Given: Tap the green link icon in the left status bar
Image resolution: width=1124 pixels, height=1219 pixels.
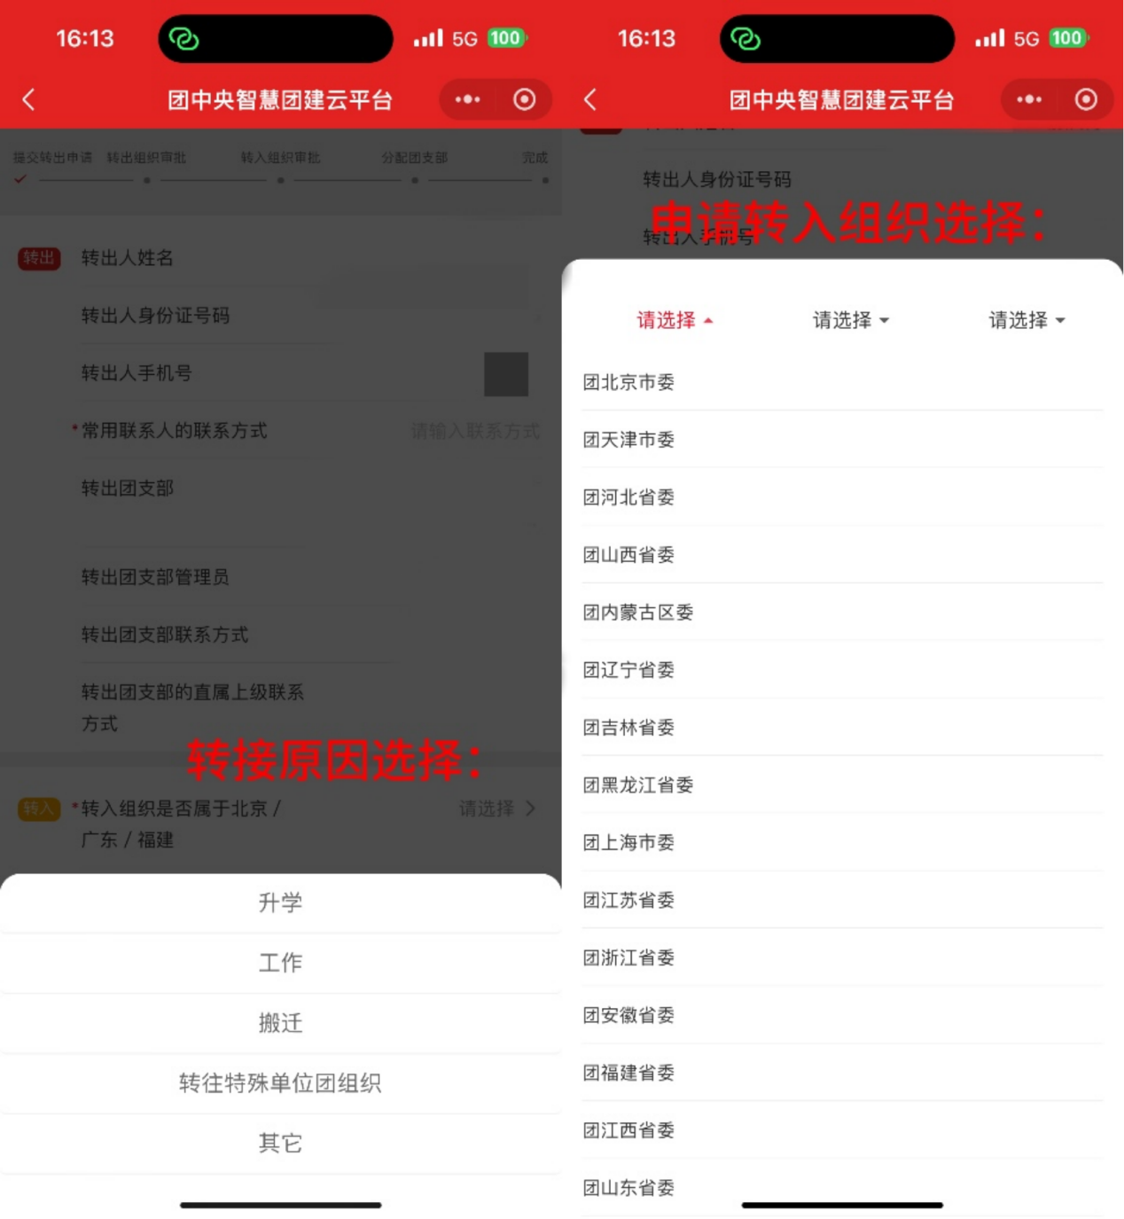Looking at the screenshot, I should 183,39.
